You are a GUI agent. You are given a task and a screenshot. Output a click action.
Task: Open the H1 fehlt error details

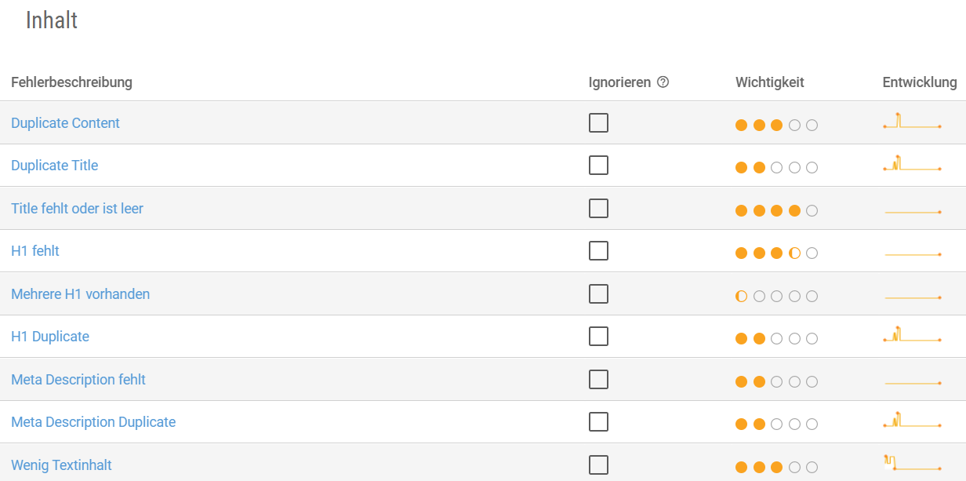(x=35, y=251)
